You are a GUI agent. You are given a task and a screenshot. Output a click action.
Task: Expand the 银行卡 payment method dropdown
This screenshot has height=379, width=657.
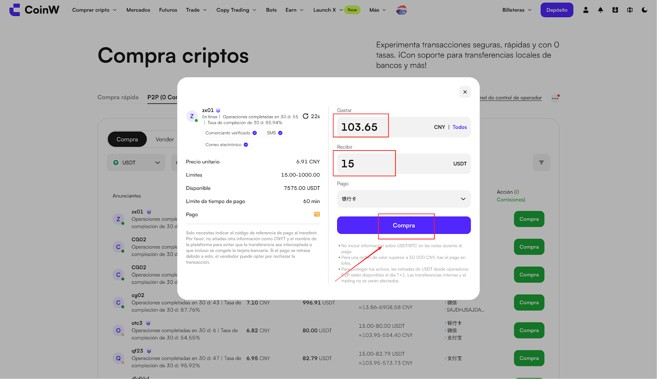click(x=404, y=199)
